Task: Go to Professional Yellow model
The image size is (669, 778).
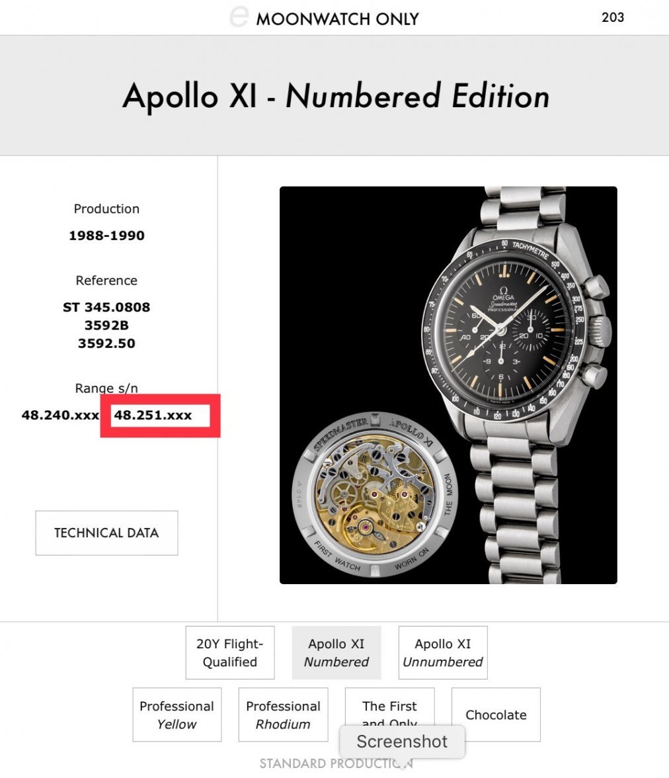Action: (x=177, y=714)
